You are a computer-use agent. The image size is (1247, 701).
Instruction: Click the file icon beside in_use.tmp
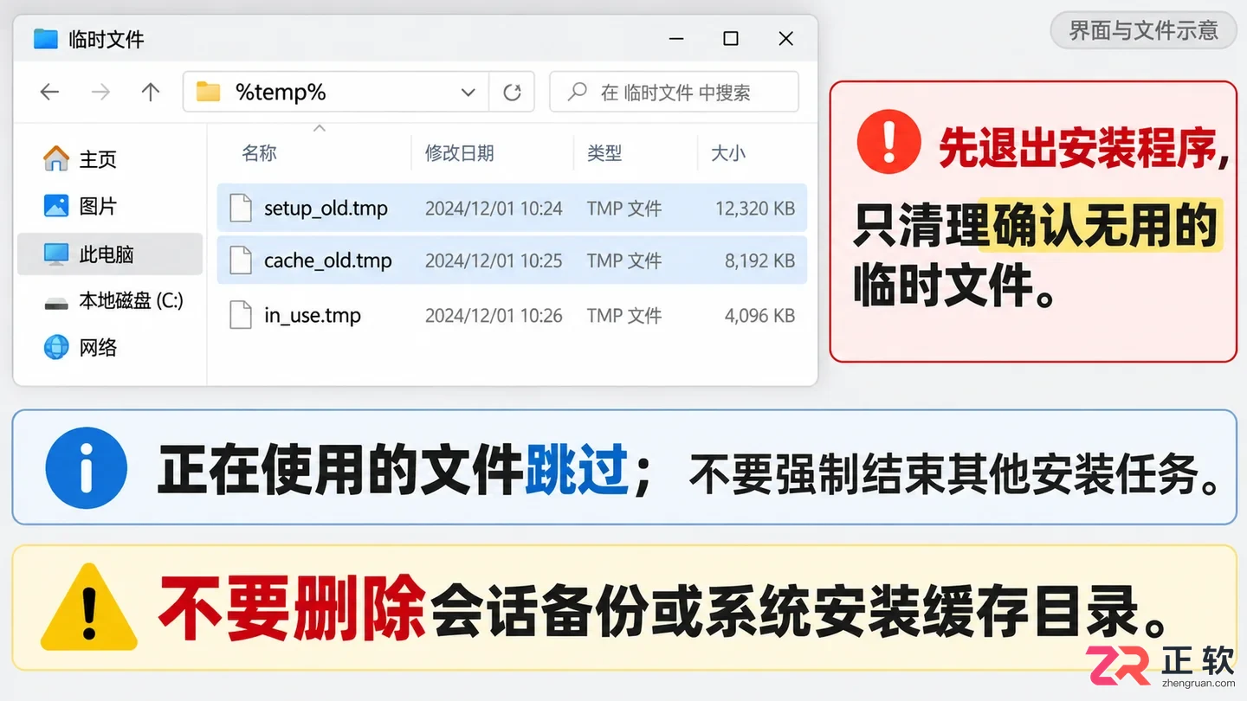click(240, 315)
